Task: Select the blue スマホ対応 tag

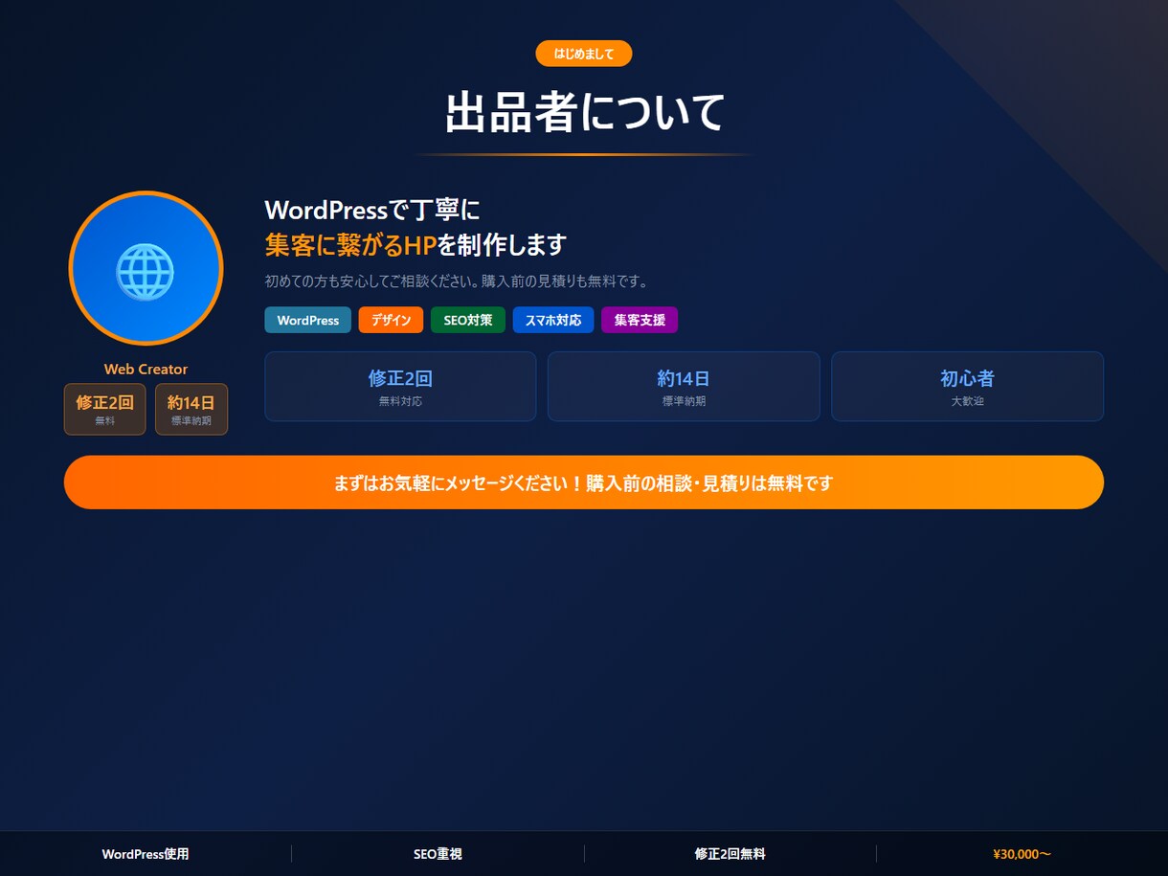Action: tap(553, 320)
